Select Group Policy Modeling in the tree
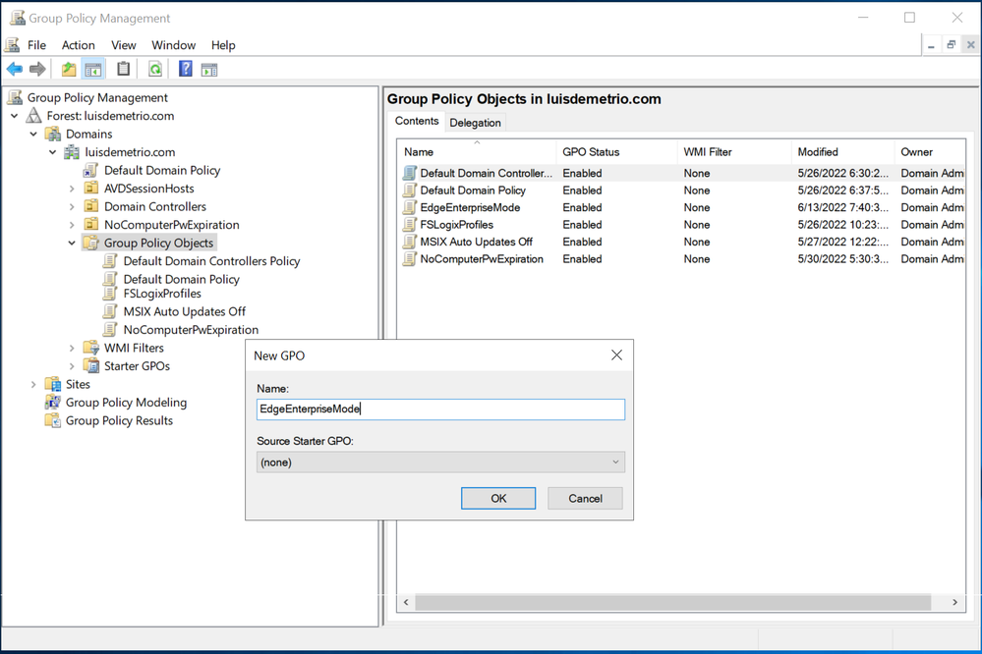This screenshot has width=982, height=654. tap(126, 403)
